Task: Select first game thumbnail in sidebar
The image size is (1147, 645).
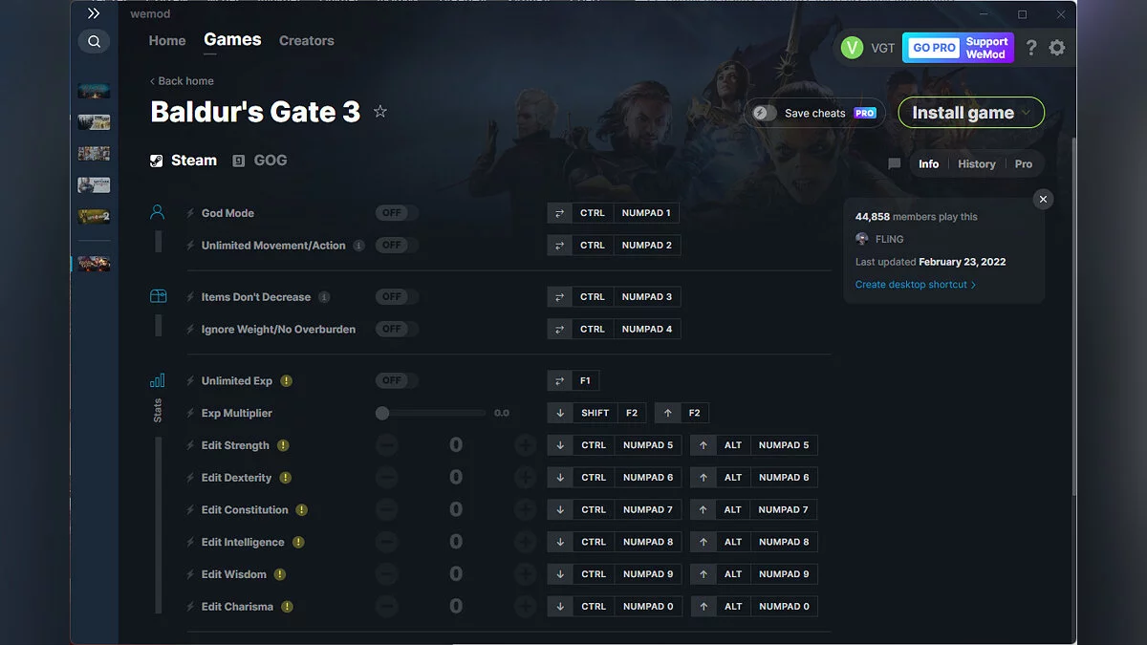Action: point(94,91)
